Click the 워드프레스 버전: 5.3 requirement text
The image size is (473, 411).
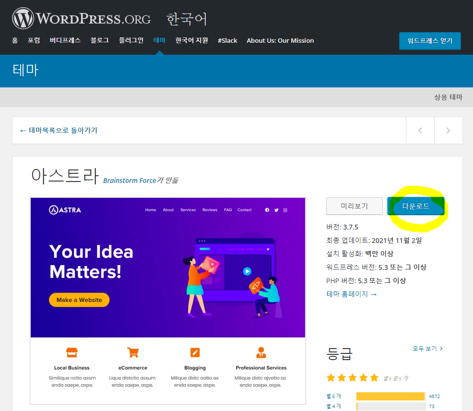click(x=376, y=267)
